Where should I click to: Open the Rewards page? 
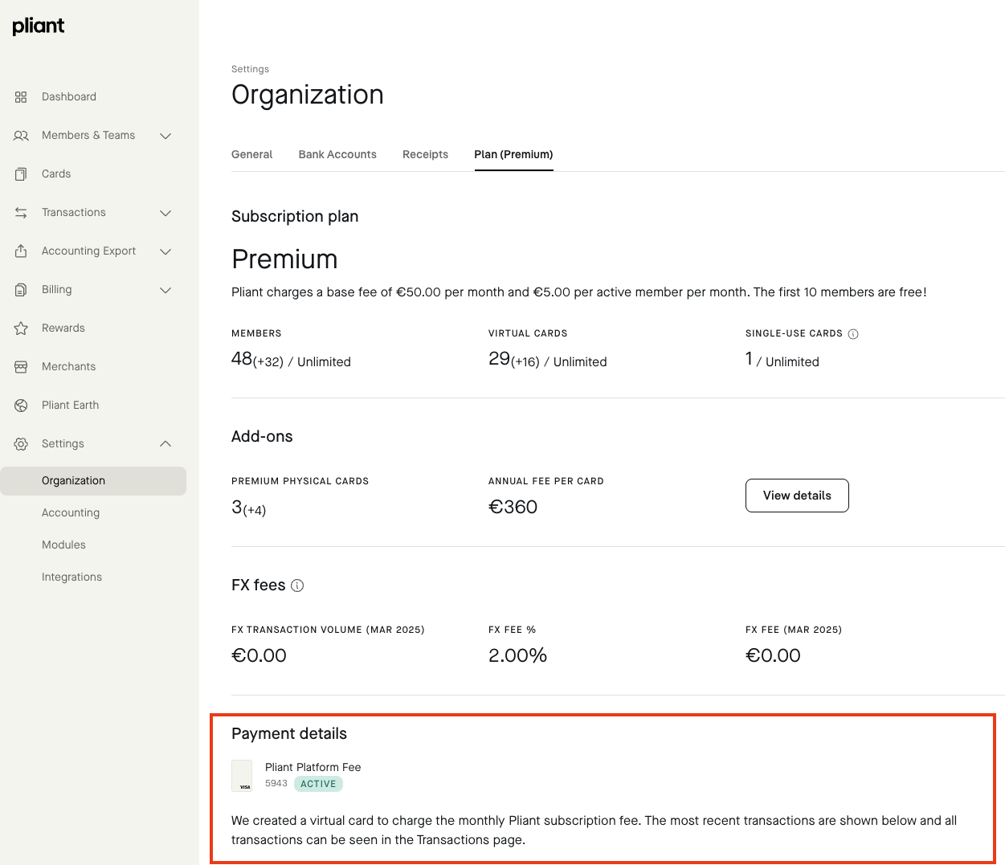coord(63,328)
